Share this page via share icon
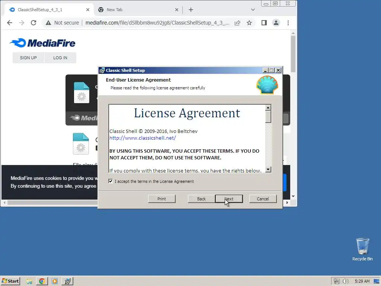This screenshot has height=286, width=381. coord(237,23)
